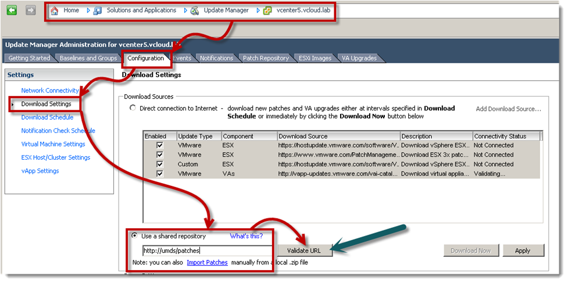Switch to the VA Upgrades tab

[x=359, y=58]
